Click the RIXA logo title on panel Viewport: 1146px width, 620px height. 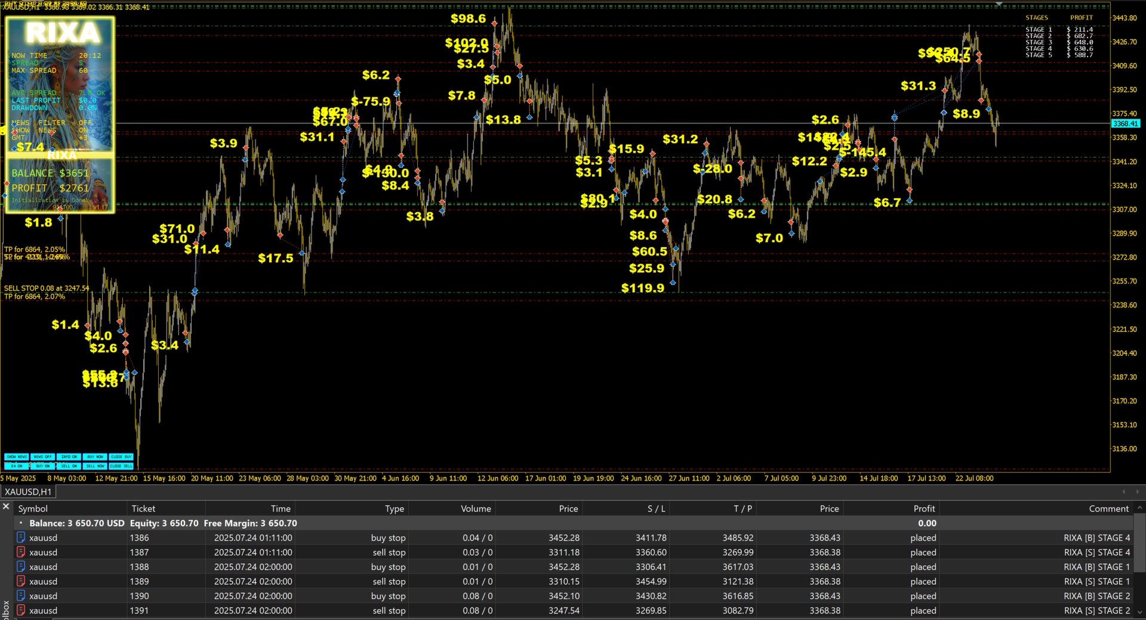click(x=63, y=33)
